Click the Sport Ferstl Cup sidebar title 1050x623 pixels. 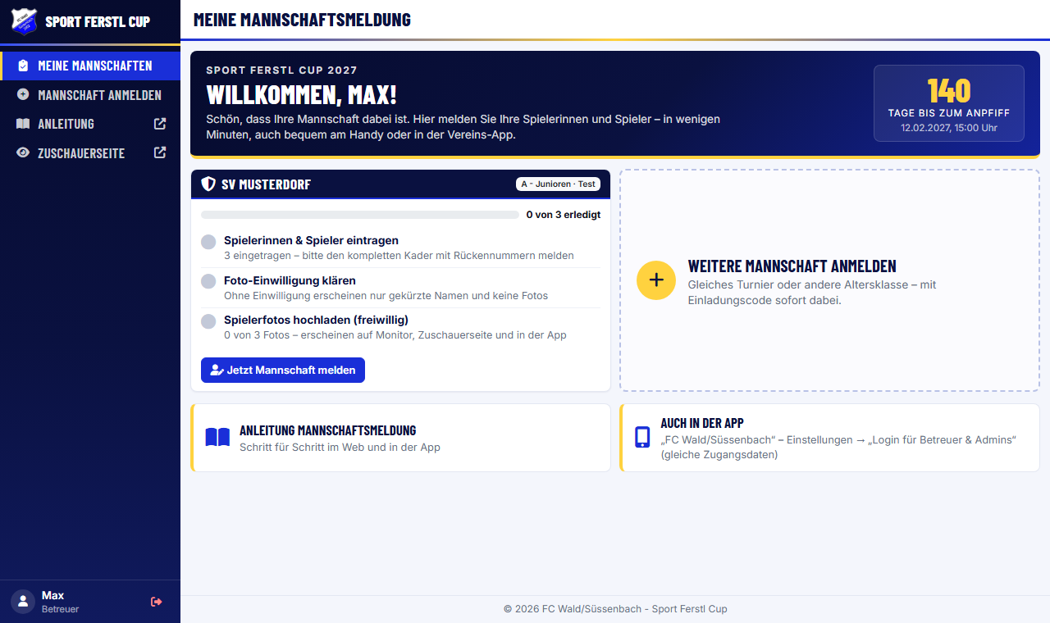click(x=98, y=21)
